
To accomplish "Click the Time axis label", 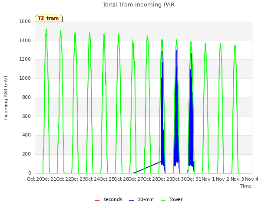I will pos(246,186).
